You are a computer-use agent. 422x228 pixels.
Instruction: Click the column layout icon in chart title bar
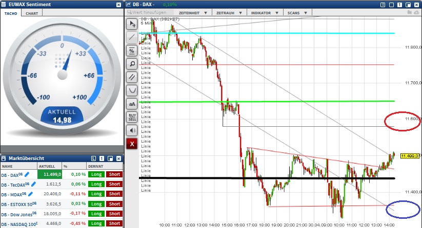point(383,5)
